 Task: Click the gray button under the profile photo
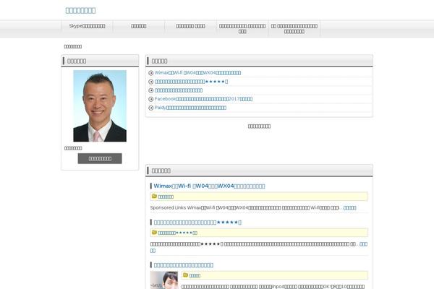pyautogui.click(x=100, y=158)
